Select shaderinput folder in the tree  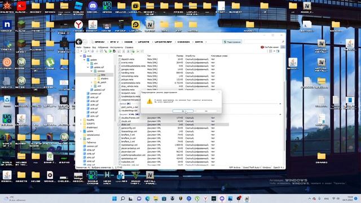tap(92, 127)
